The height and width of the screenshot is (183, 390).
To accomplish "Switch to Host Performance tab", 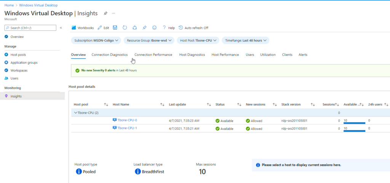I will click(225, 55).
